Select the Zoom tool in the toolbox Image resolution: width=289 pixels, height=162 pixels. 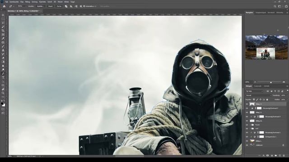tap(3, 93)
